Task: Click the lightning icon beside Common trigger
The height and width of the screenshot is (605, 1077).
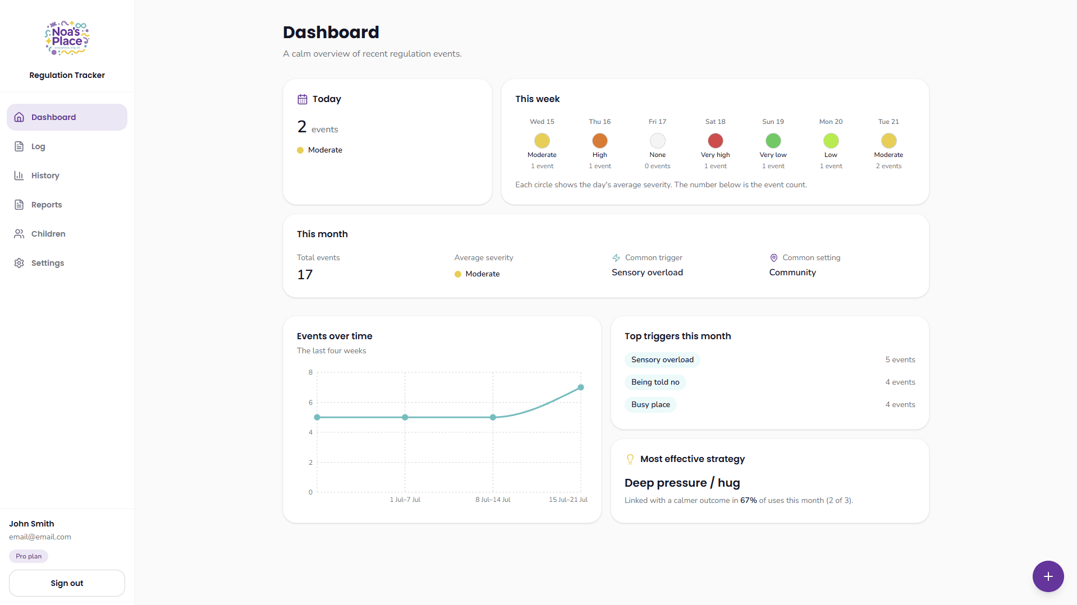Action: point(616,258)
